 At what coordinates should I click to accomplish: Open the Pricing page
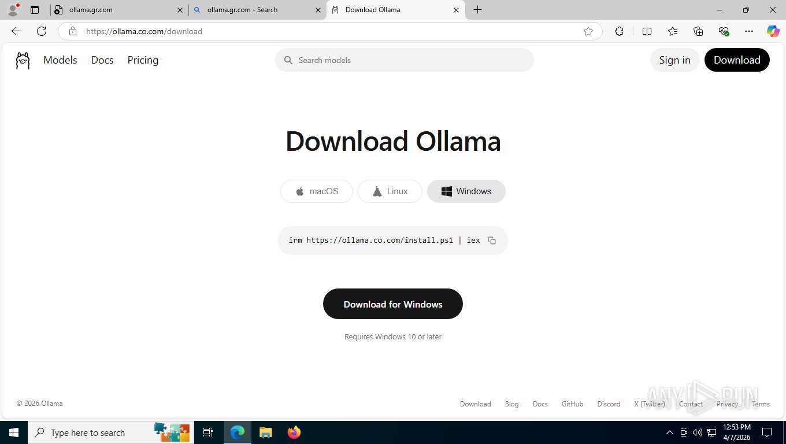143,60
